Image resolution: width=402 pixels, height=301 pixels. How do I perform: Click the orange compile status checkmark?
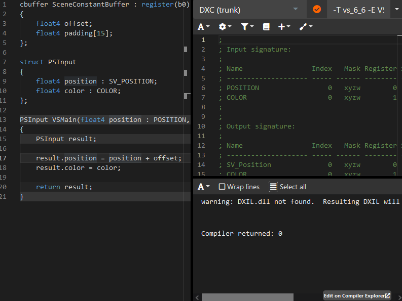pos(317,10)
